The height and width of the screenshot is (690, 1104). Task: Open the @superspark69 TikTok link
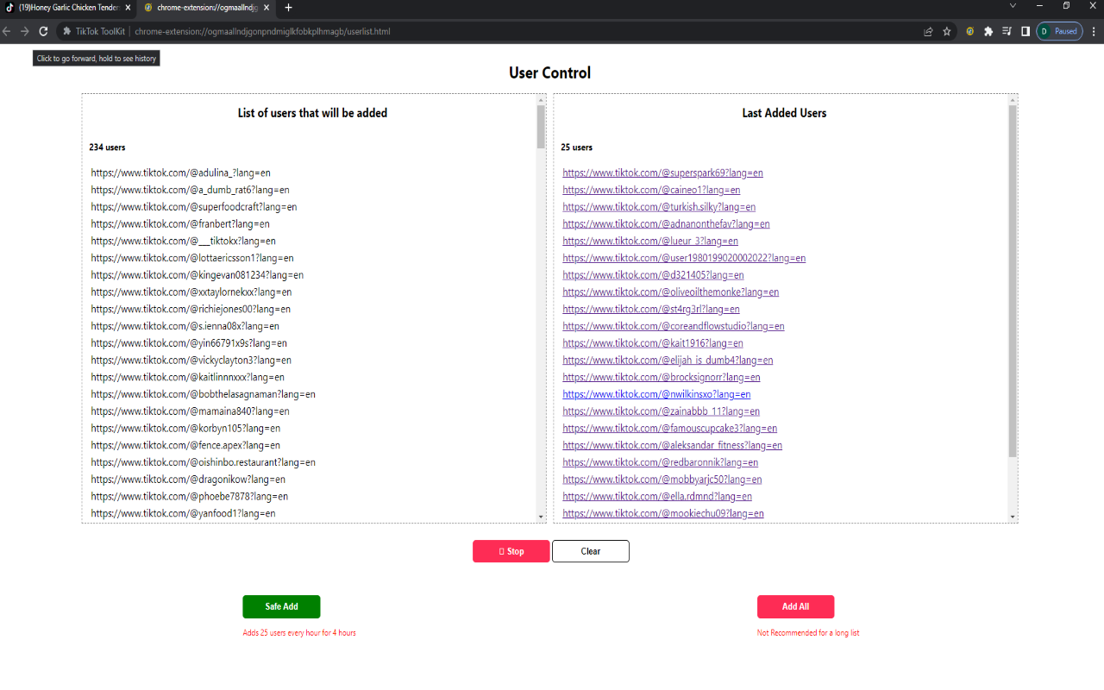click(662, 172)
